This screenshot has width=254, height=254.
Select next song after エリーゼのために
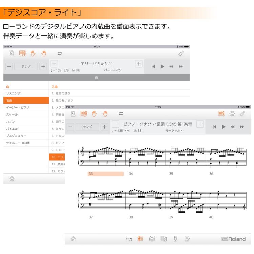pos(139,64)
